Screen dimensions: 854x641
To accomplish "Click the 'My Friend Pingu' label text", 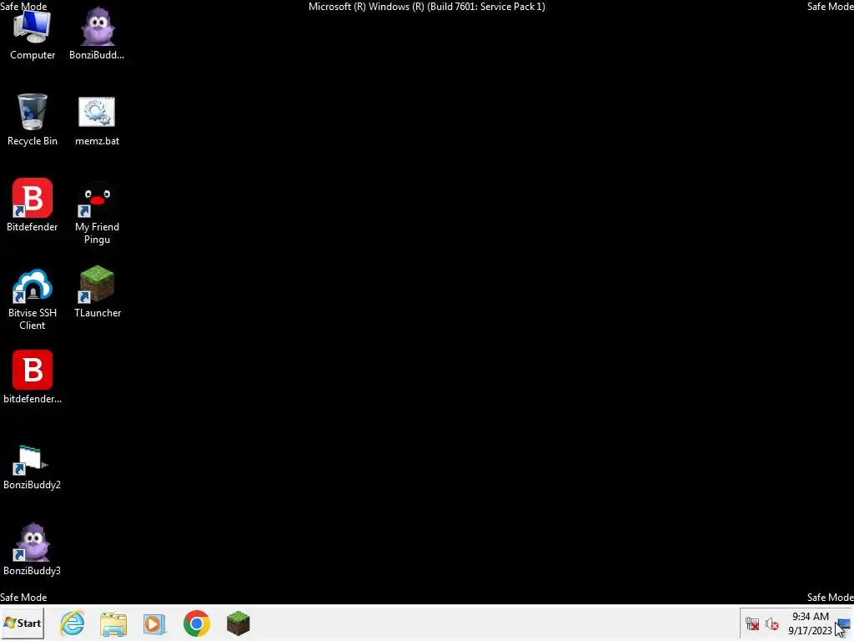I will click(x=97, y=233).
